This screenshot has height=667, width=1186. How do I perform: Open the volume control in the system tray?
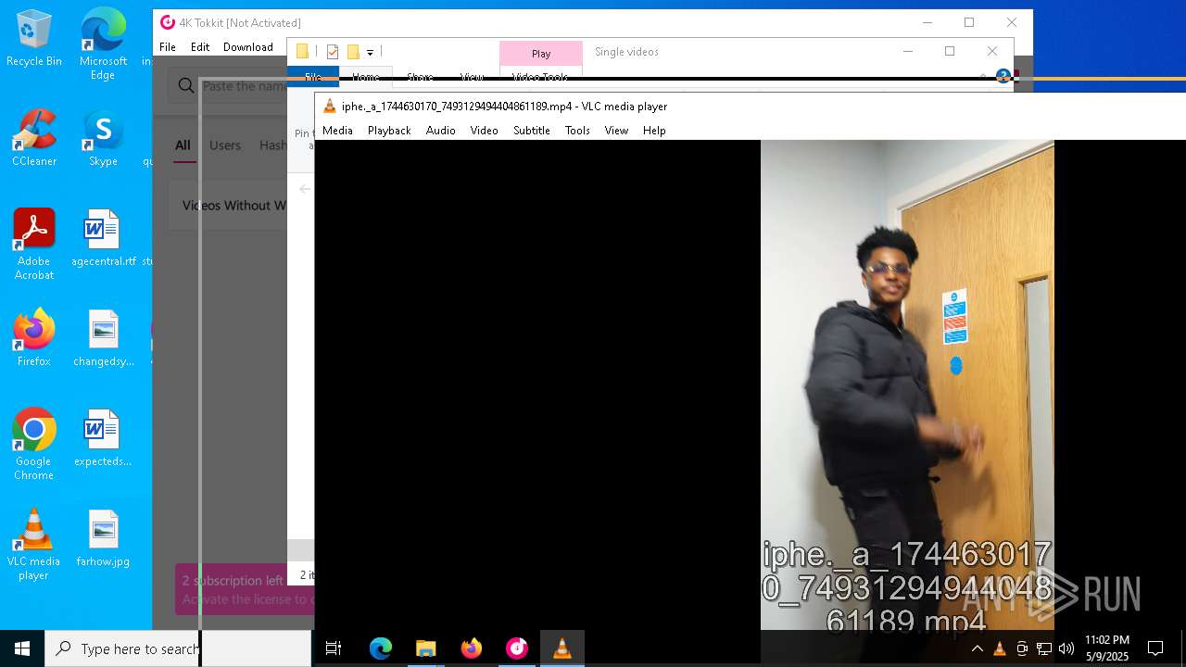tap(1066, 648)
